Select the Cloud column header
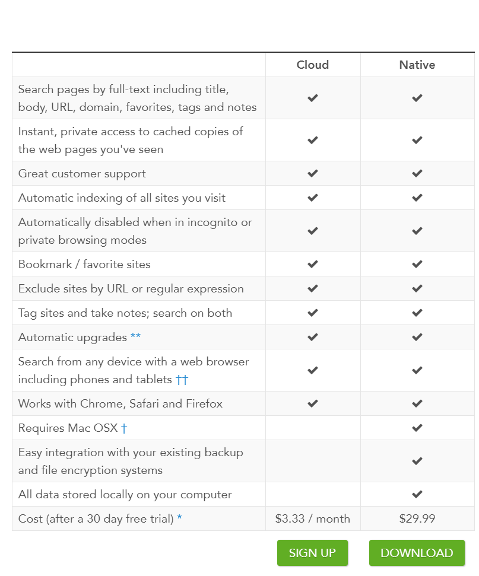The width and height of the screenshot is (479, 576). pyautogui.click(x=313, y=65)
